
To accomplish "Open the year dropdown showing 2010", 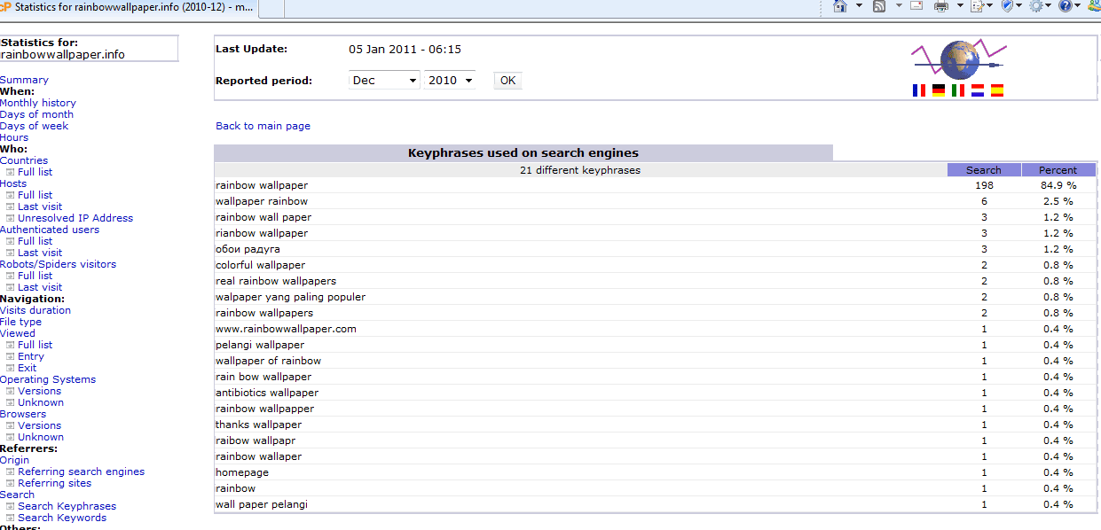I will 450,80.
